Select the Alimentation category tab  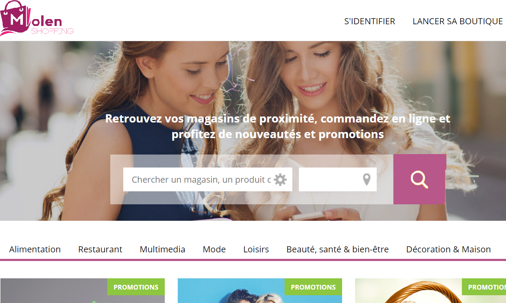pos(35,249)
